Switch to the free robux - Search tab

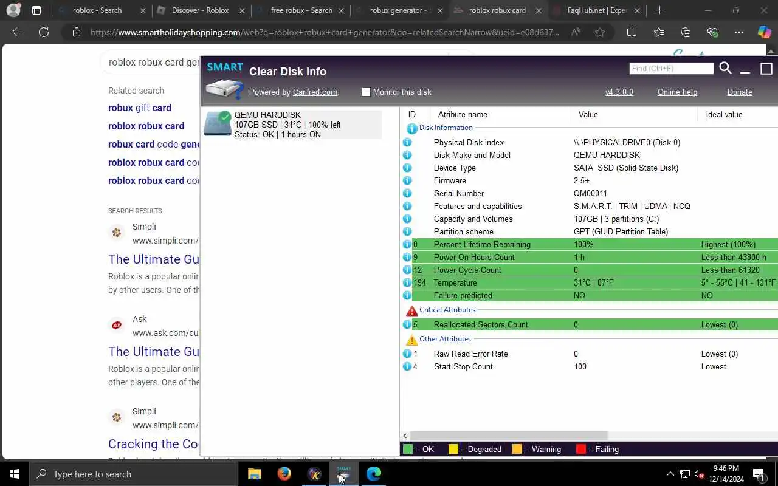point(300,10)
